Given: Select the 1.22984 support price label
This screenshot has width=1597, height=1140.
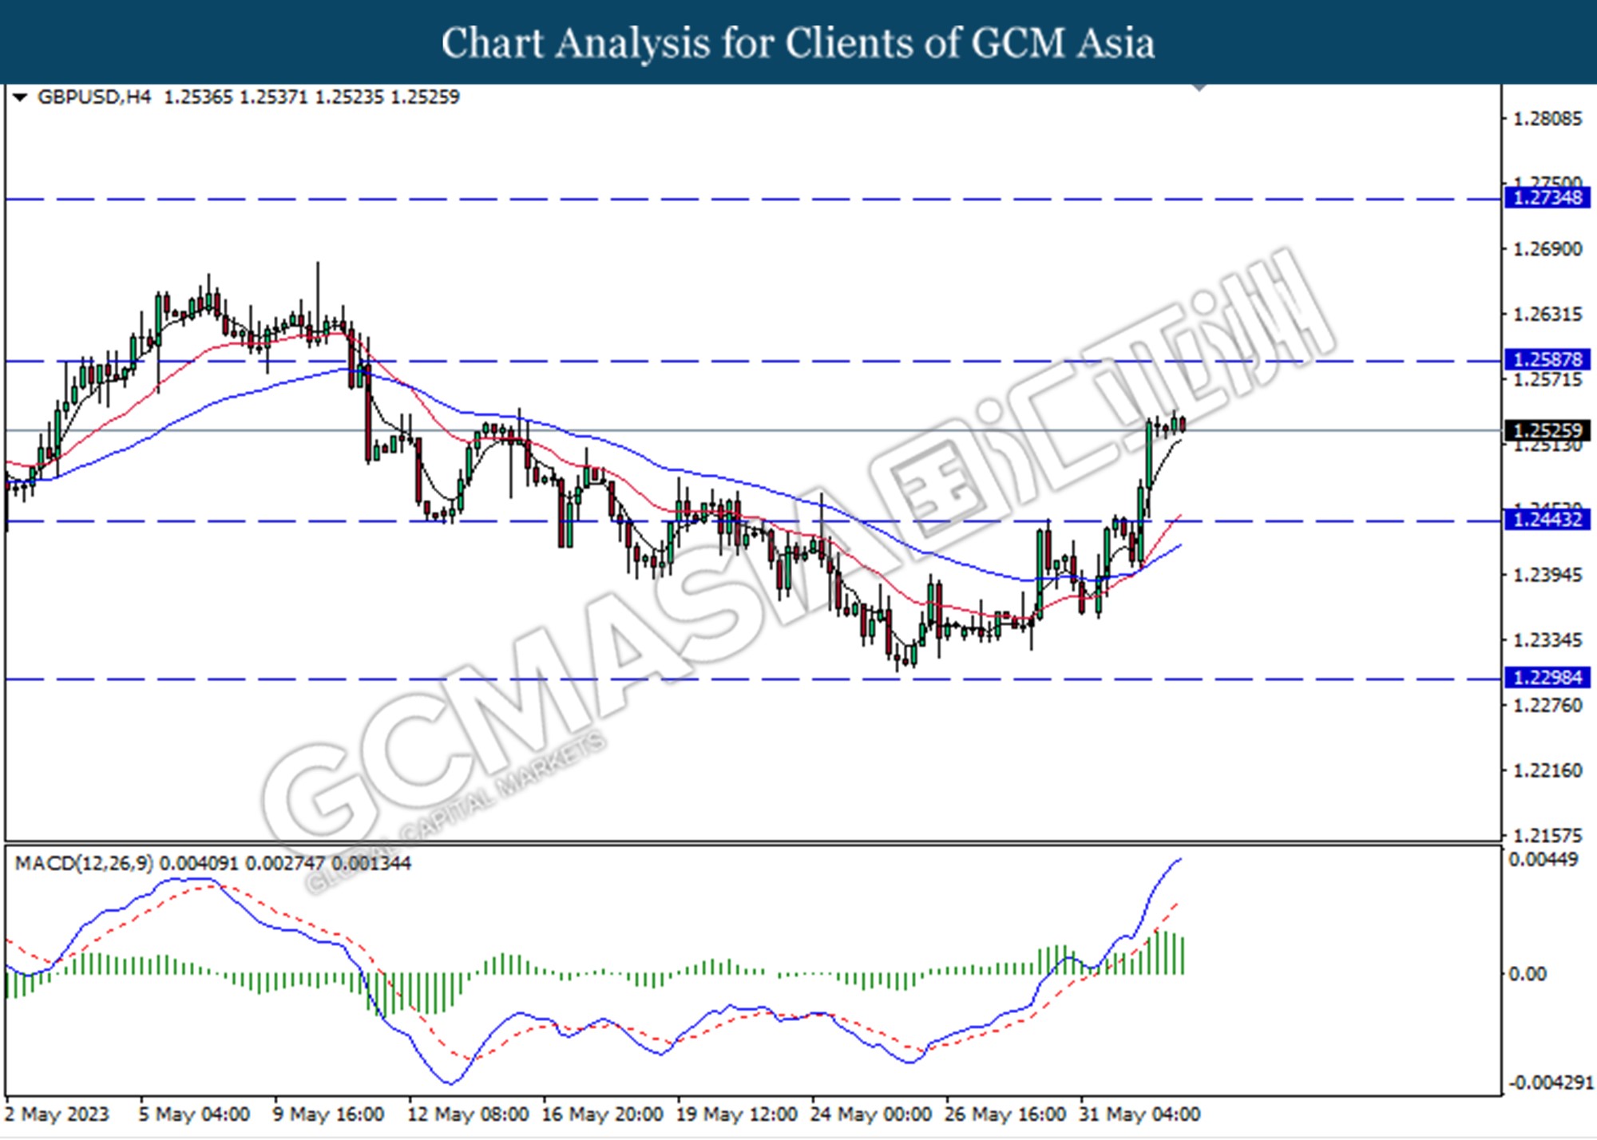Looking at the screenshot, I should (x=1547, y=678).
